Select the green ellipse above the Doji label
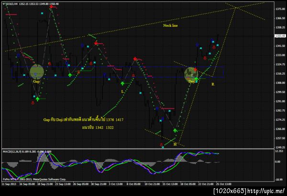This screenshot has width=287, height=196. coord(191,74)
